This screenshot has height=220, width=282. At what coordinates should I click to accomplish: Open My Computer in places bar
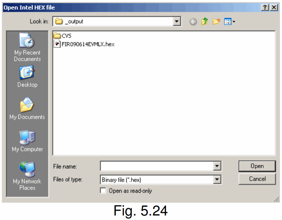tap(27, 141)
